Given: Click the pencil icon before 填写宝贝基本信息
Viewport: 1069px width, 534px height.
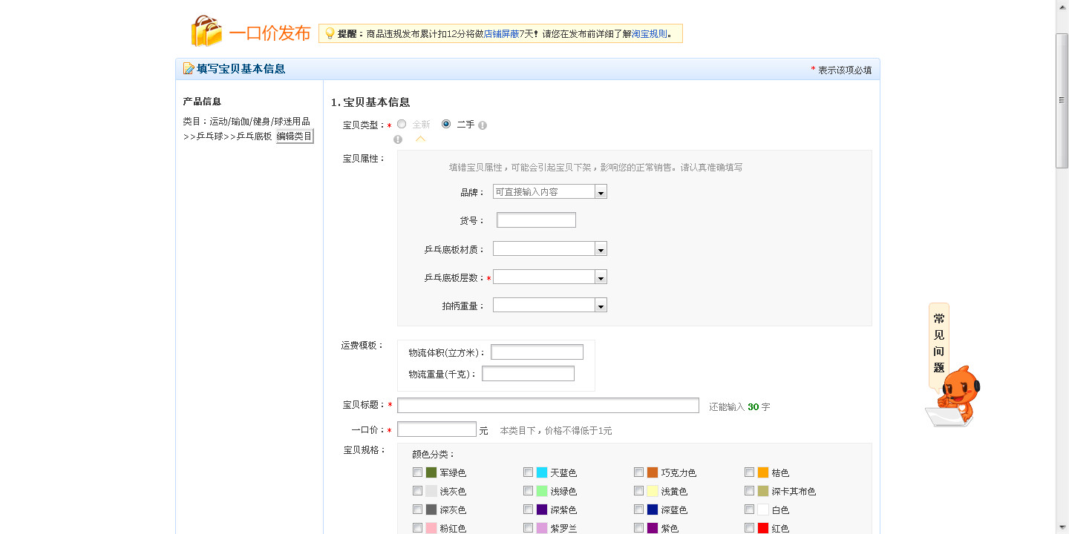Looking at the screenshot, I should [189, 69].
